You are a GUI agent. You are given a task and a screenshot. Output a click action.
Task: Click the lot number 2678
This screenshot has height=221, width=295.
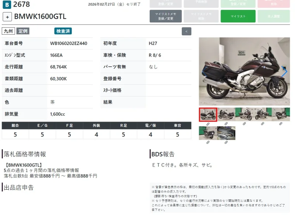click(x=21, y=4)
